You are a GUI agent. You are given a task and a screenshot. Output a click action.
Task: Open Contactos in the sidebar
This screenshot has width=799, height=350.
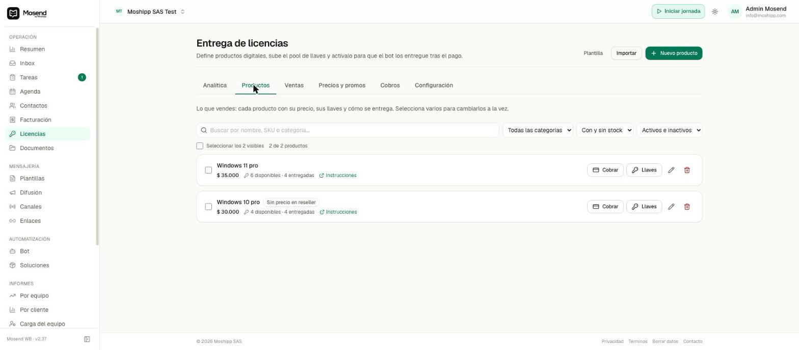(48, 106)
